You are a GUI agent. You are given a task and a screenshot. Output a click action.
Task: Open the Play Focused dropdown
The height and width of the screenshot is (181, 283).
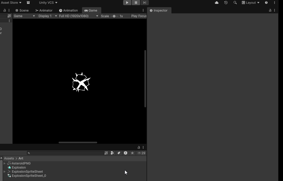pyautogui.click(x=139, y=16)
